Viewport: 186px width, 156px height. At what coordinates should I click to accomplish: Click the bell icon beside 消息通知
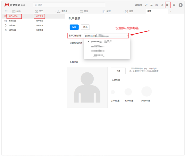[x=5, y=25]
